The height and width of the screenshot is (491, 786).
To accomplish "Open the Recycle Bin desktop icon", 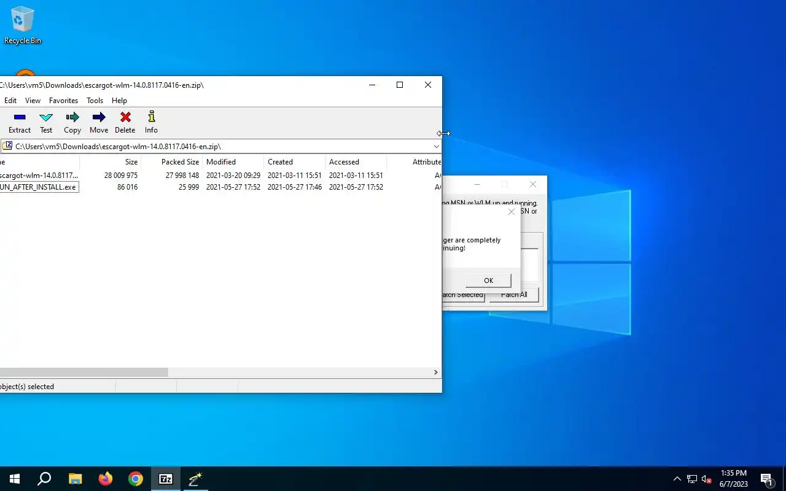I will click(x=23, y=26).
